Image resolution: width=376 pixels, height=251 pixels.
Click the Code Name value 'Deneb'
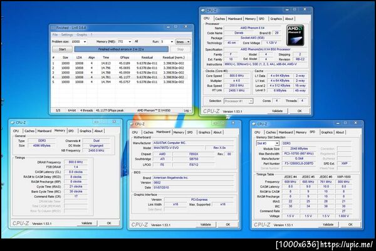click(239, 33)
